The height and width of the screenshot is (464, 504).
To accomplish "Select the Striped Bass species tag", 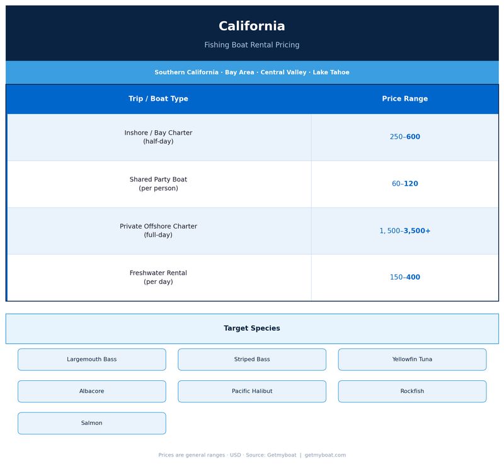I will tap(252, 359).
